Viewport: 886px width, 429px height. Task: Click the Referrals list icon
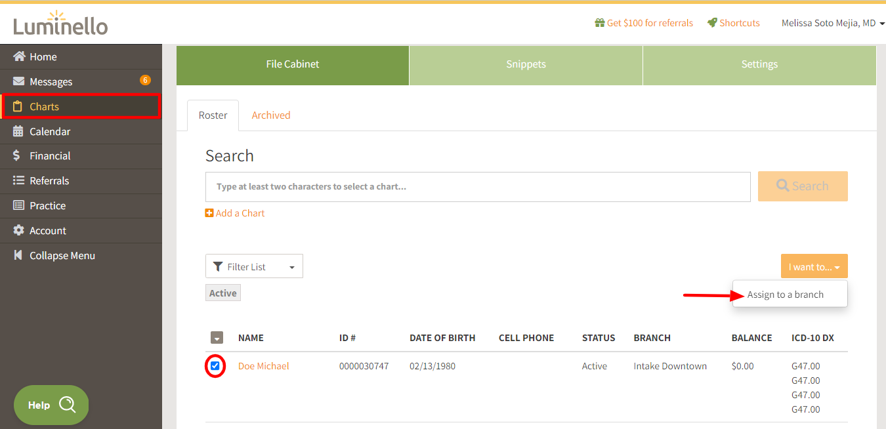tap(18, 180)
